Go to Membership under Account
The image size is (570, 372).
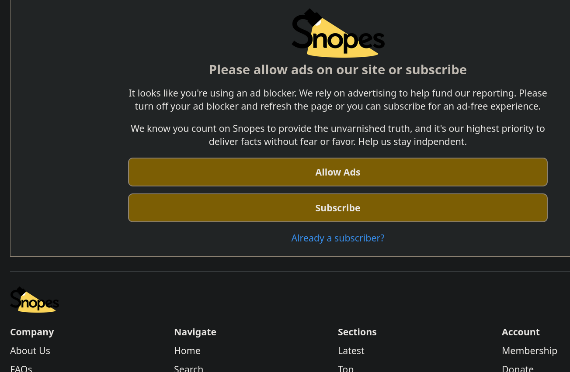click(529, 351)
